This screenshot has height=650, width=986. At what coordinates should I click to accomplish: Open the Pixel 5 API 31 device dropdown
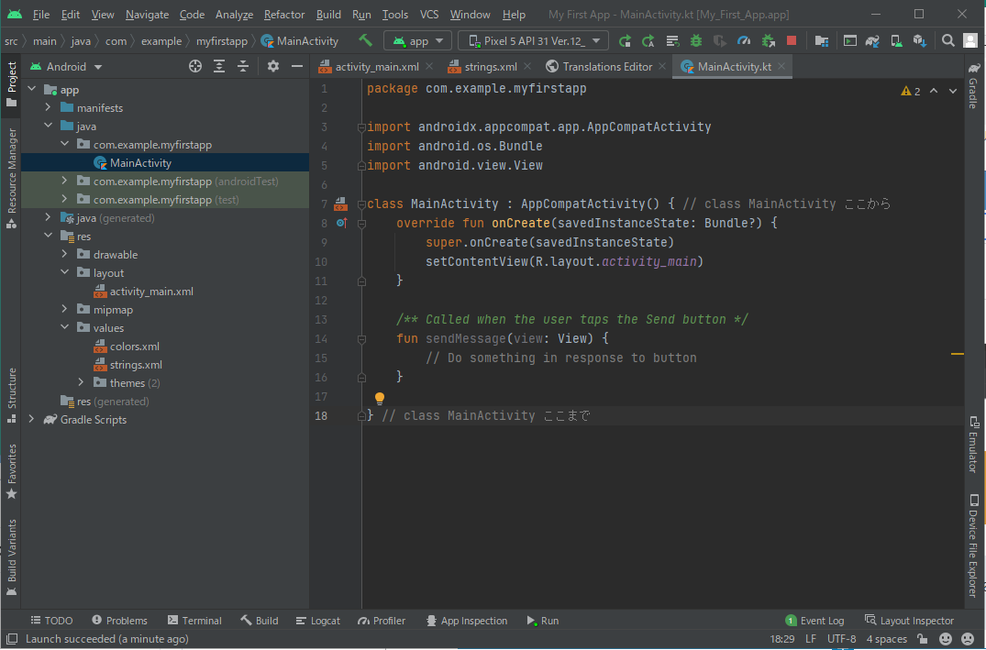pyautogui.click(x=533, y=41)
